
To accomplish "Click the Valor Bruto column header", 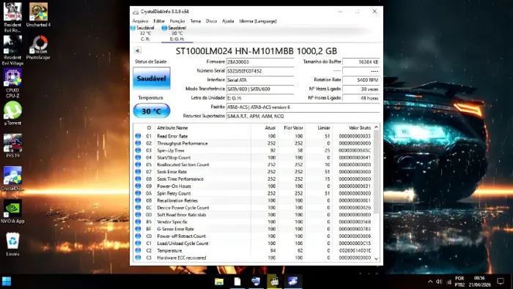I will click(x=353, y=128).
